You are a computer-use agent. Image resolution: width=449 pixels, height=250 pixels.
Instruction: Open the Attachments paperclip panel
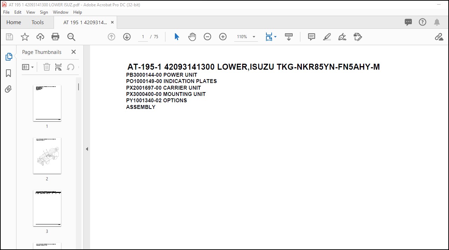tap(8, 89)
